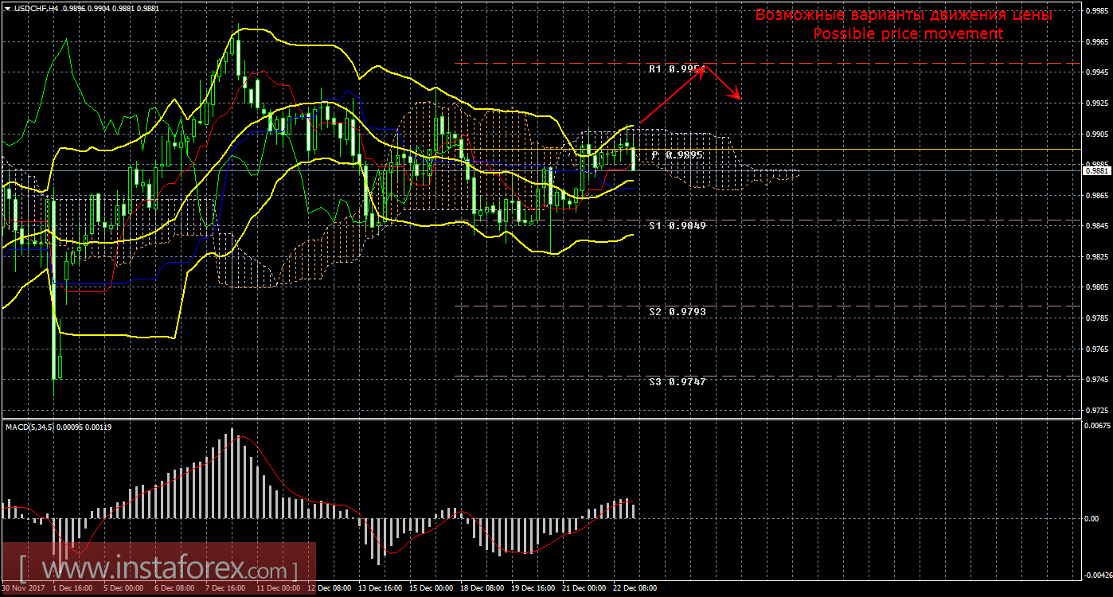Click the Russian caption 'Возможные варианты движения цены'
Screen dimensions: 1113x597
(904, 15)
